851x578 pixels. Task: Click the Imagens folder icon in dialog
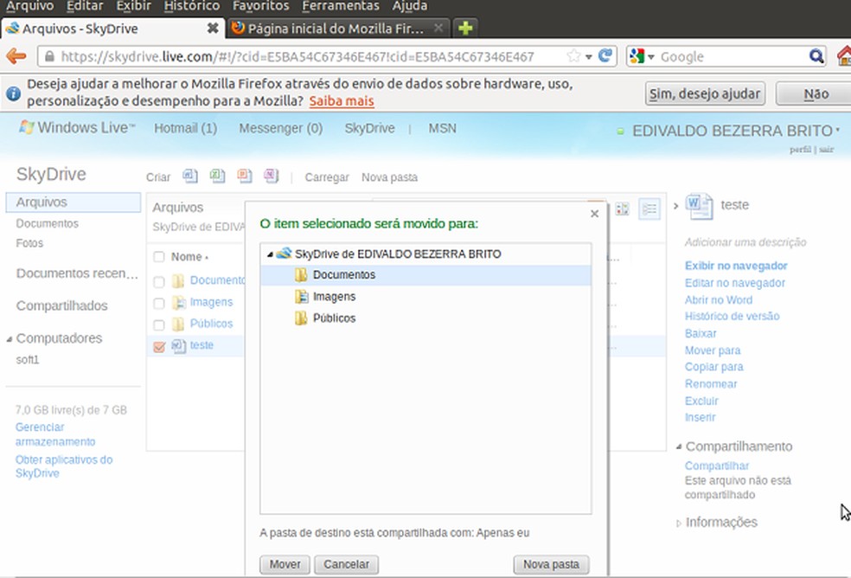click(x=301, y=297)
